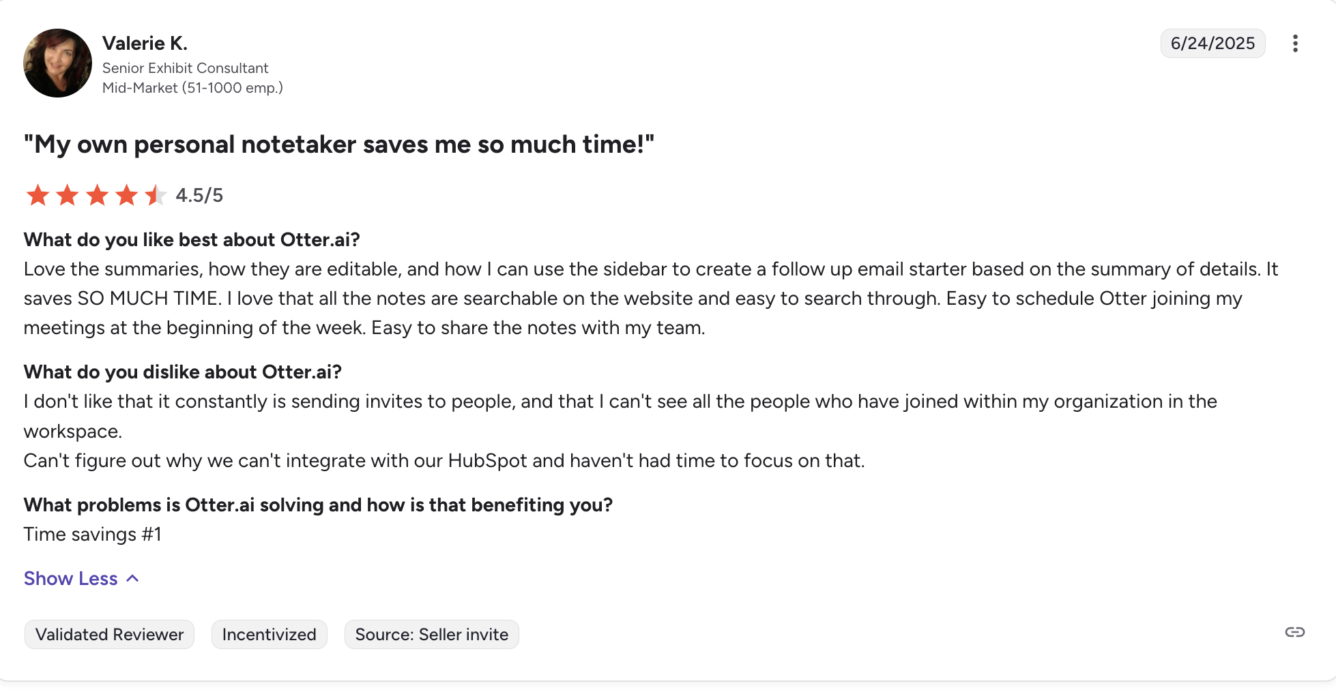Click Valerie K.'s profile avatar
Screen dimensions: 1336x690
pyautogui.click(x=57, y=63)
